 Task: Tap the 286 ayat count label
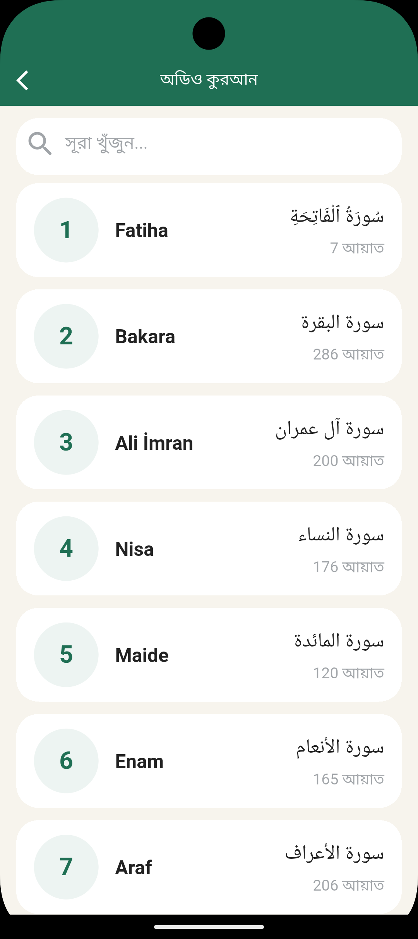348,354
